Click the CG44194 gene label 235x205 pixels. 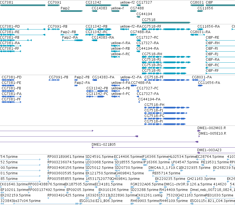[144, 14]
